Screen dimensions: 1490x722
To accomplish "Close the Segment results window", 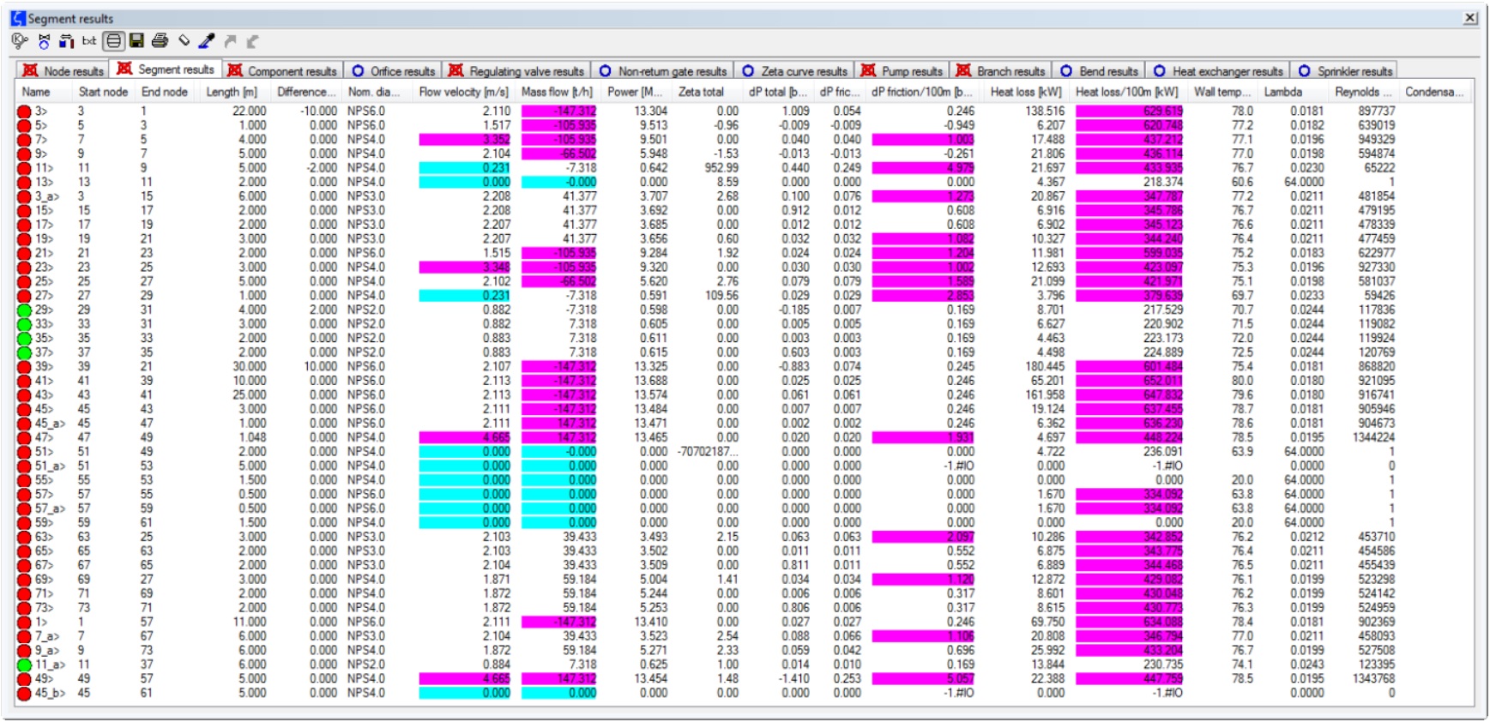I will (1469, 17).
